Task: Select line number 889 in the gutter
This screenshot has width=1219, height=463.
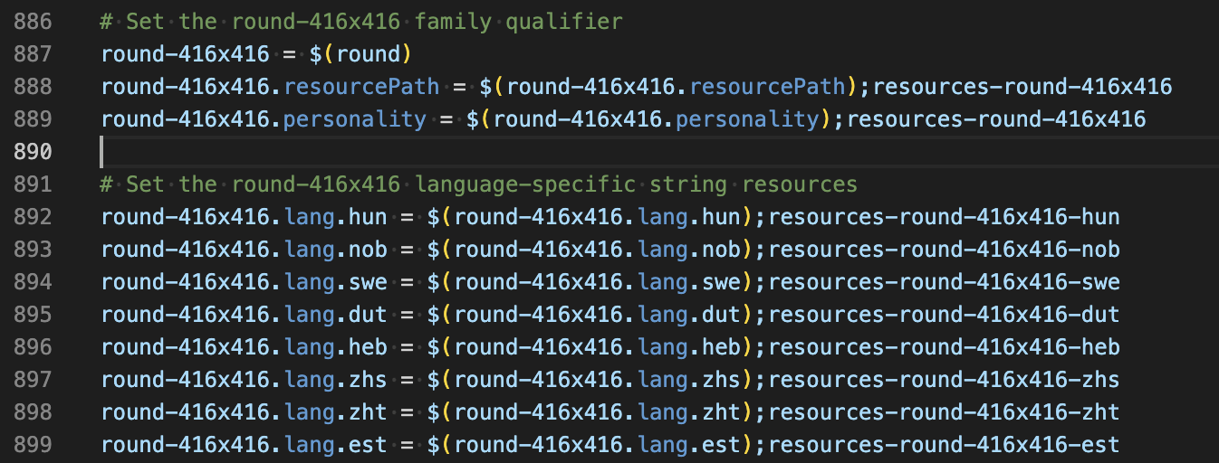Action: 34,119
